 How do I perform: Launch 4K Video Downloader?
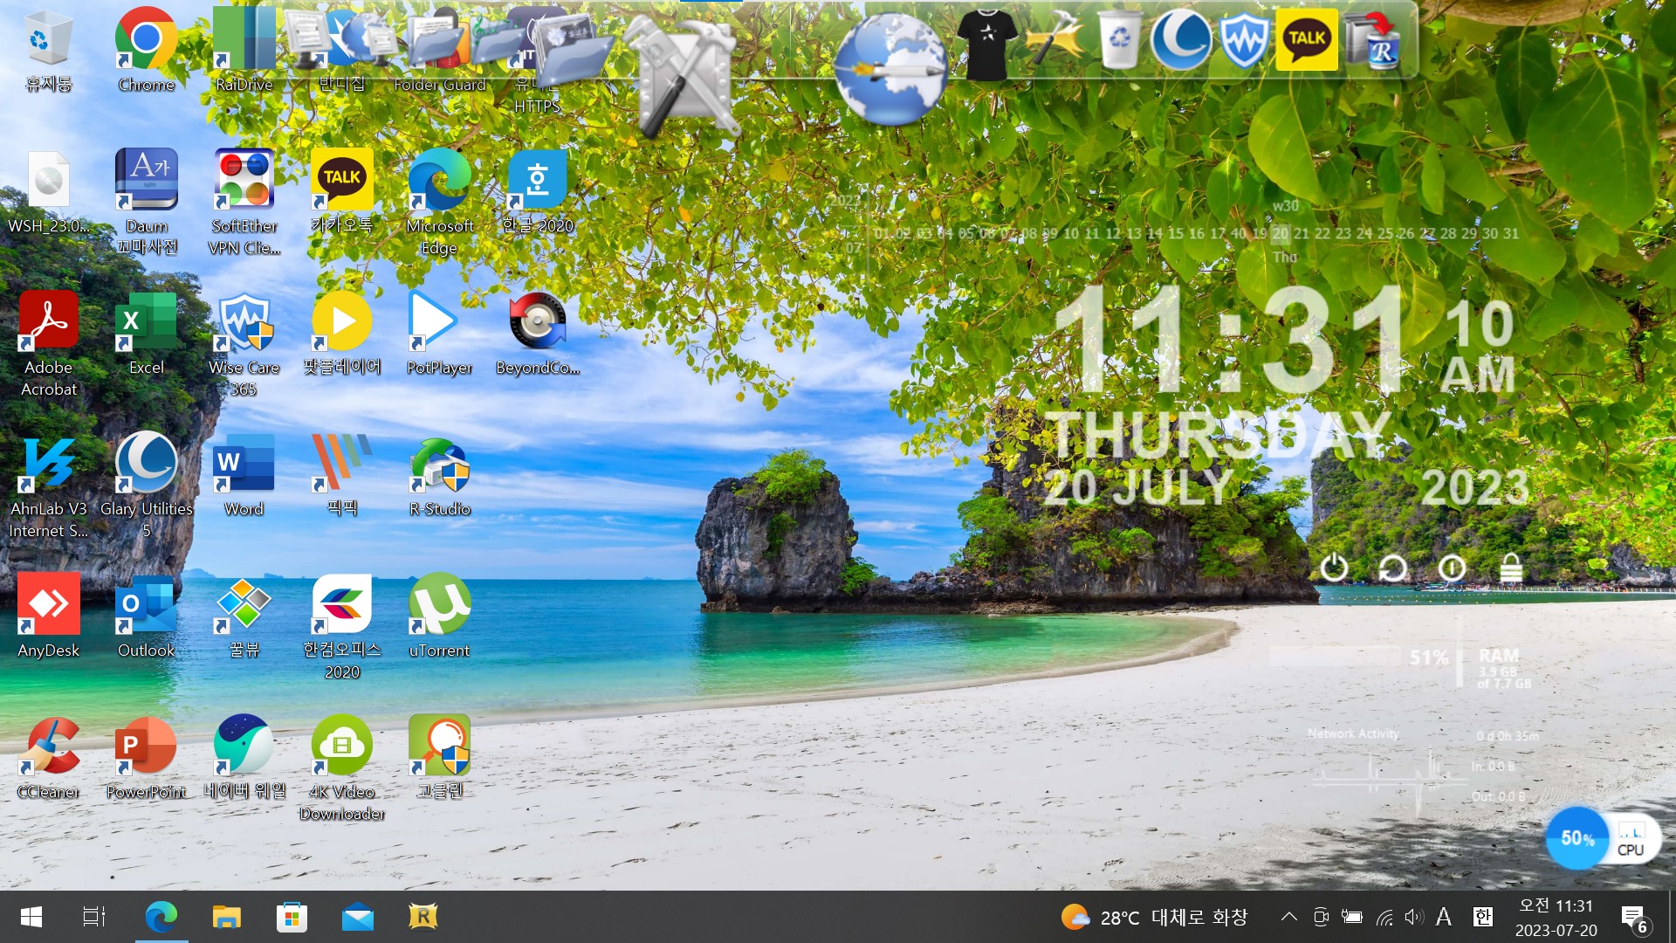(x=342, y=768)
